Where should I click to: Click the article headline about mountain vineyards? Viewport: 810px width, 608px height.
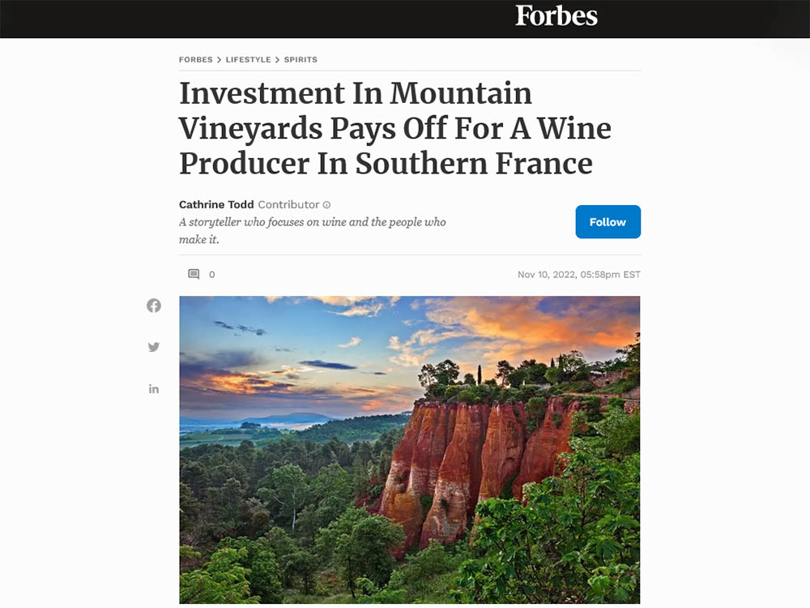click(x=395, y=128)
